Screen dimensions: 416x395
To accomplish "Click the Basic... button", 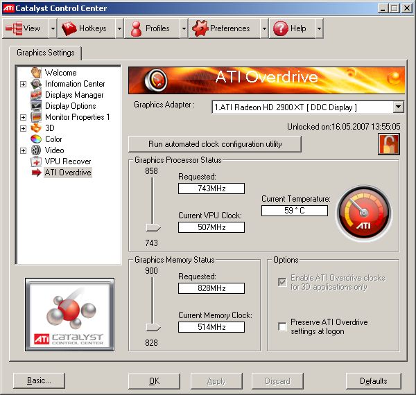I will 39,380.
